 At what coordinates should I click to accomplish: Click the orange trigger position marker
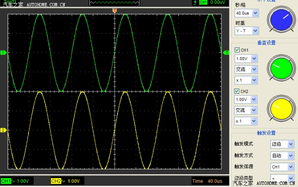tap(115, 10)
